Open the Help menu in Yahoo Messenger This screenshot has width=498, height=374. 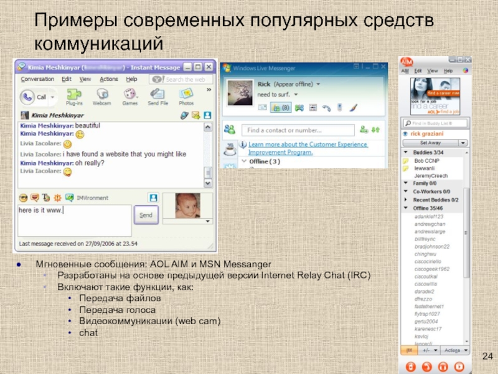point(131,79)
